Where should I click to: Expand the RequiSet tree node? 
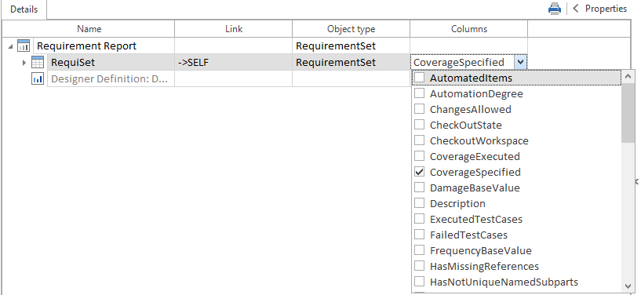pyautogui.click(x=24, y=63)
